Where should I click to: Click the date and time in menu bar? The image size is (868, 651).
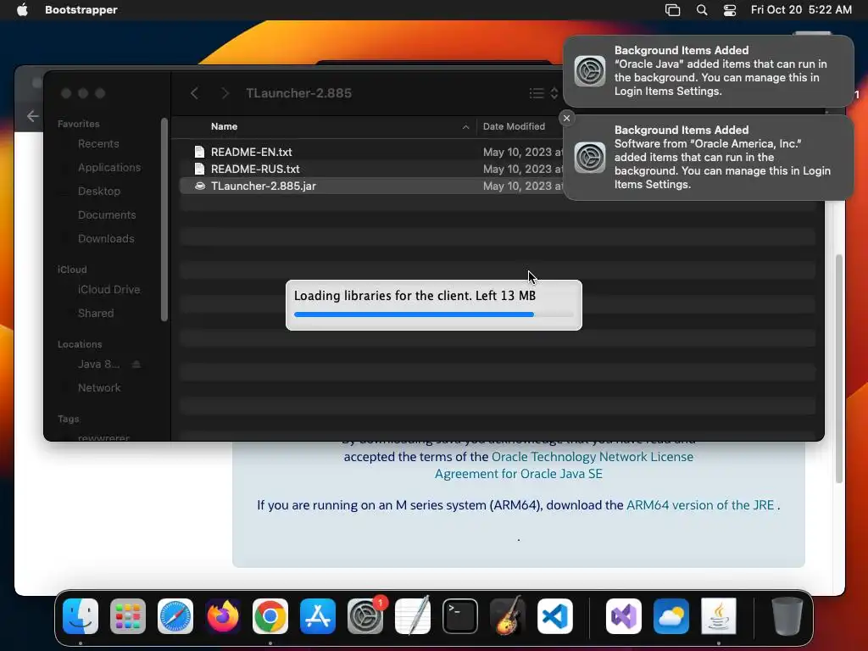[801, 9]
